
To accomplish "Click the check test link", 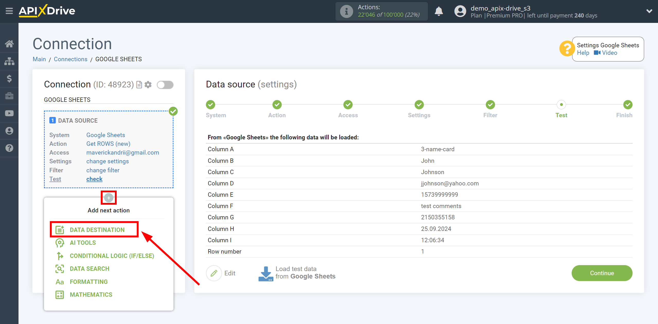I will (x=94, y=179).
